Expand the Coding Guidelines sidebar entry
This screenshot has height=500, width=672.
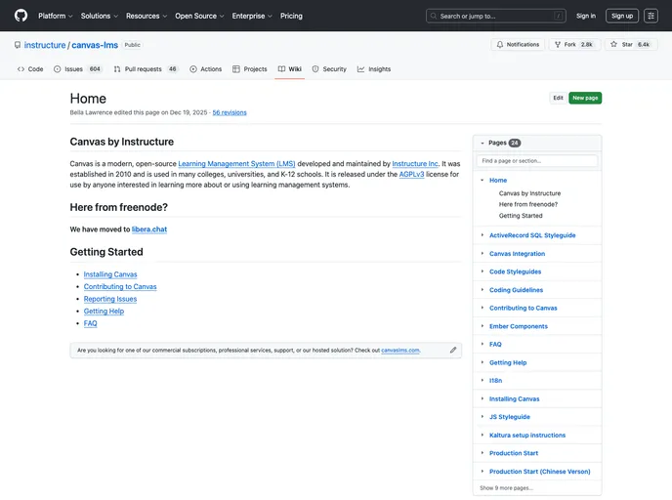click(483, 290)
